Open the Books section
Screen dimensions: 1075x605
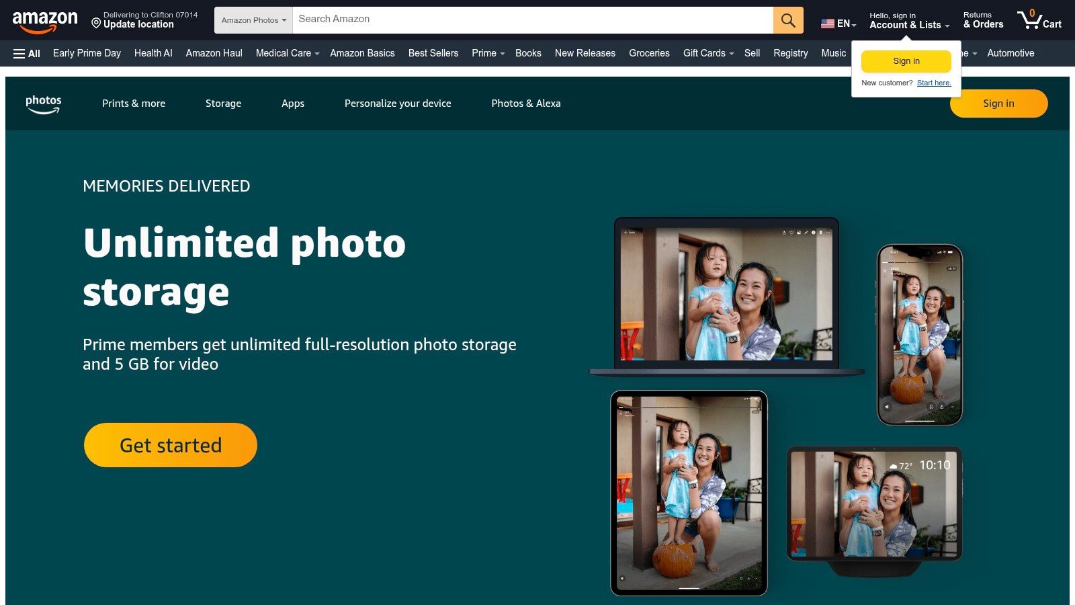pos(528,53)
